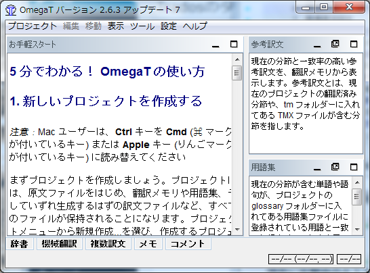Click the お手軽スタート pane title
This screenshot has width=370, height=273.
33,44
